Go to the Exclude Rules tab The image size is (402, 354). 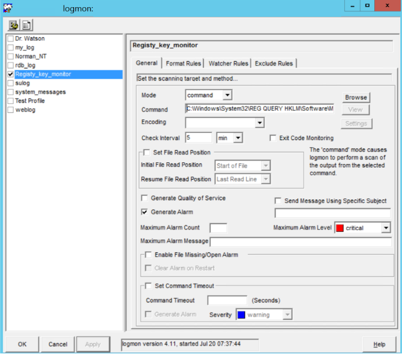(274, 63)
